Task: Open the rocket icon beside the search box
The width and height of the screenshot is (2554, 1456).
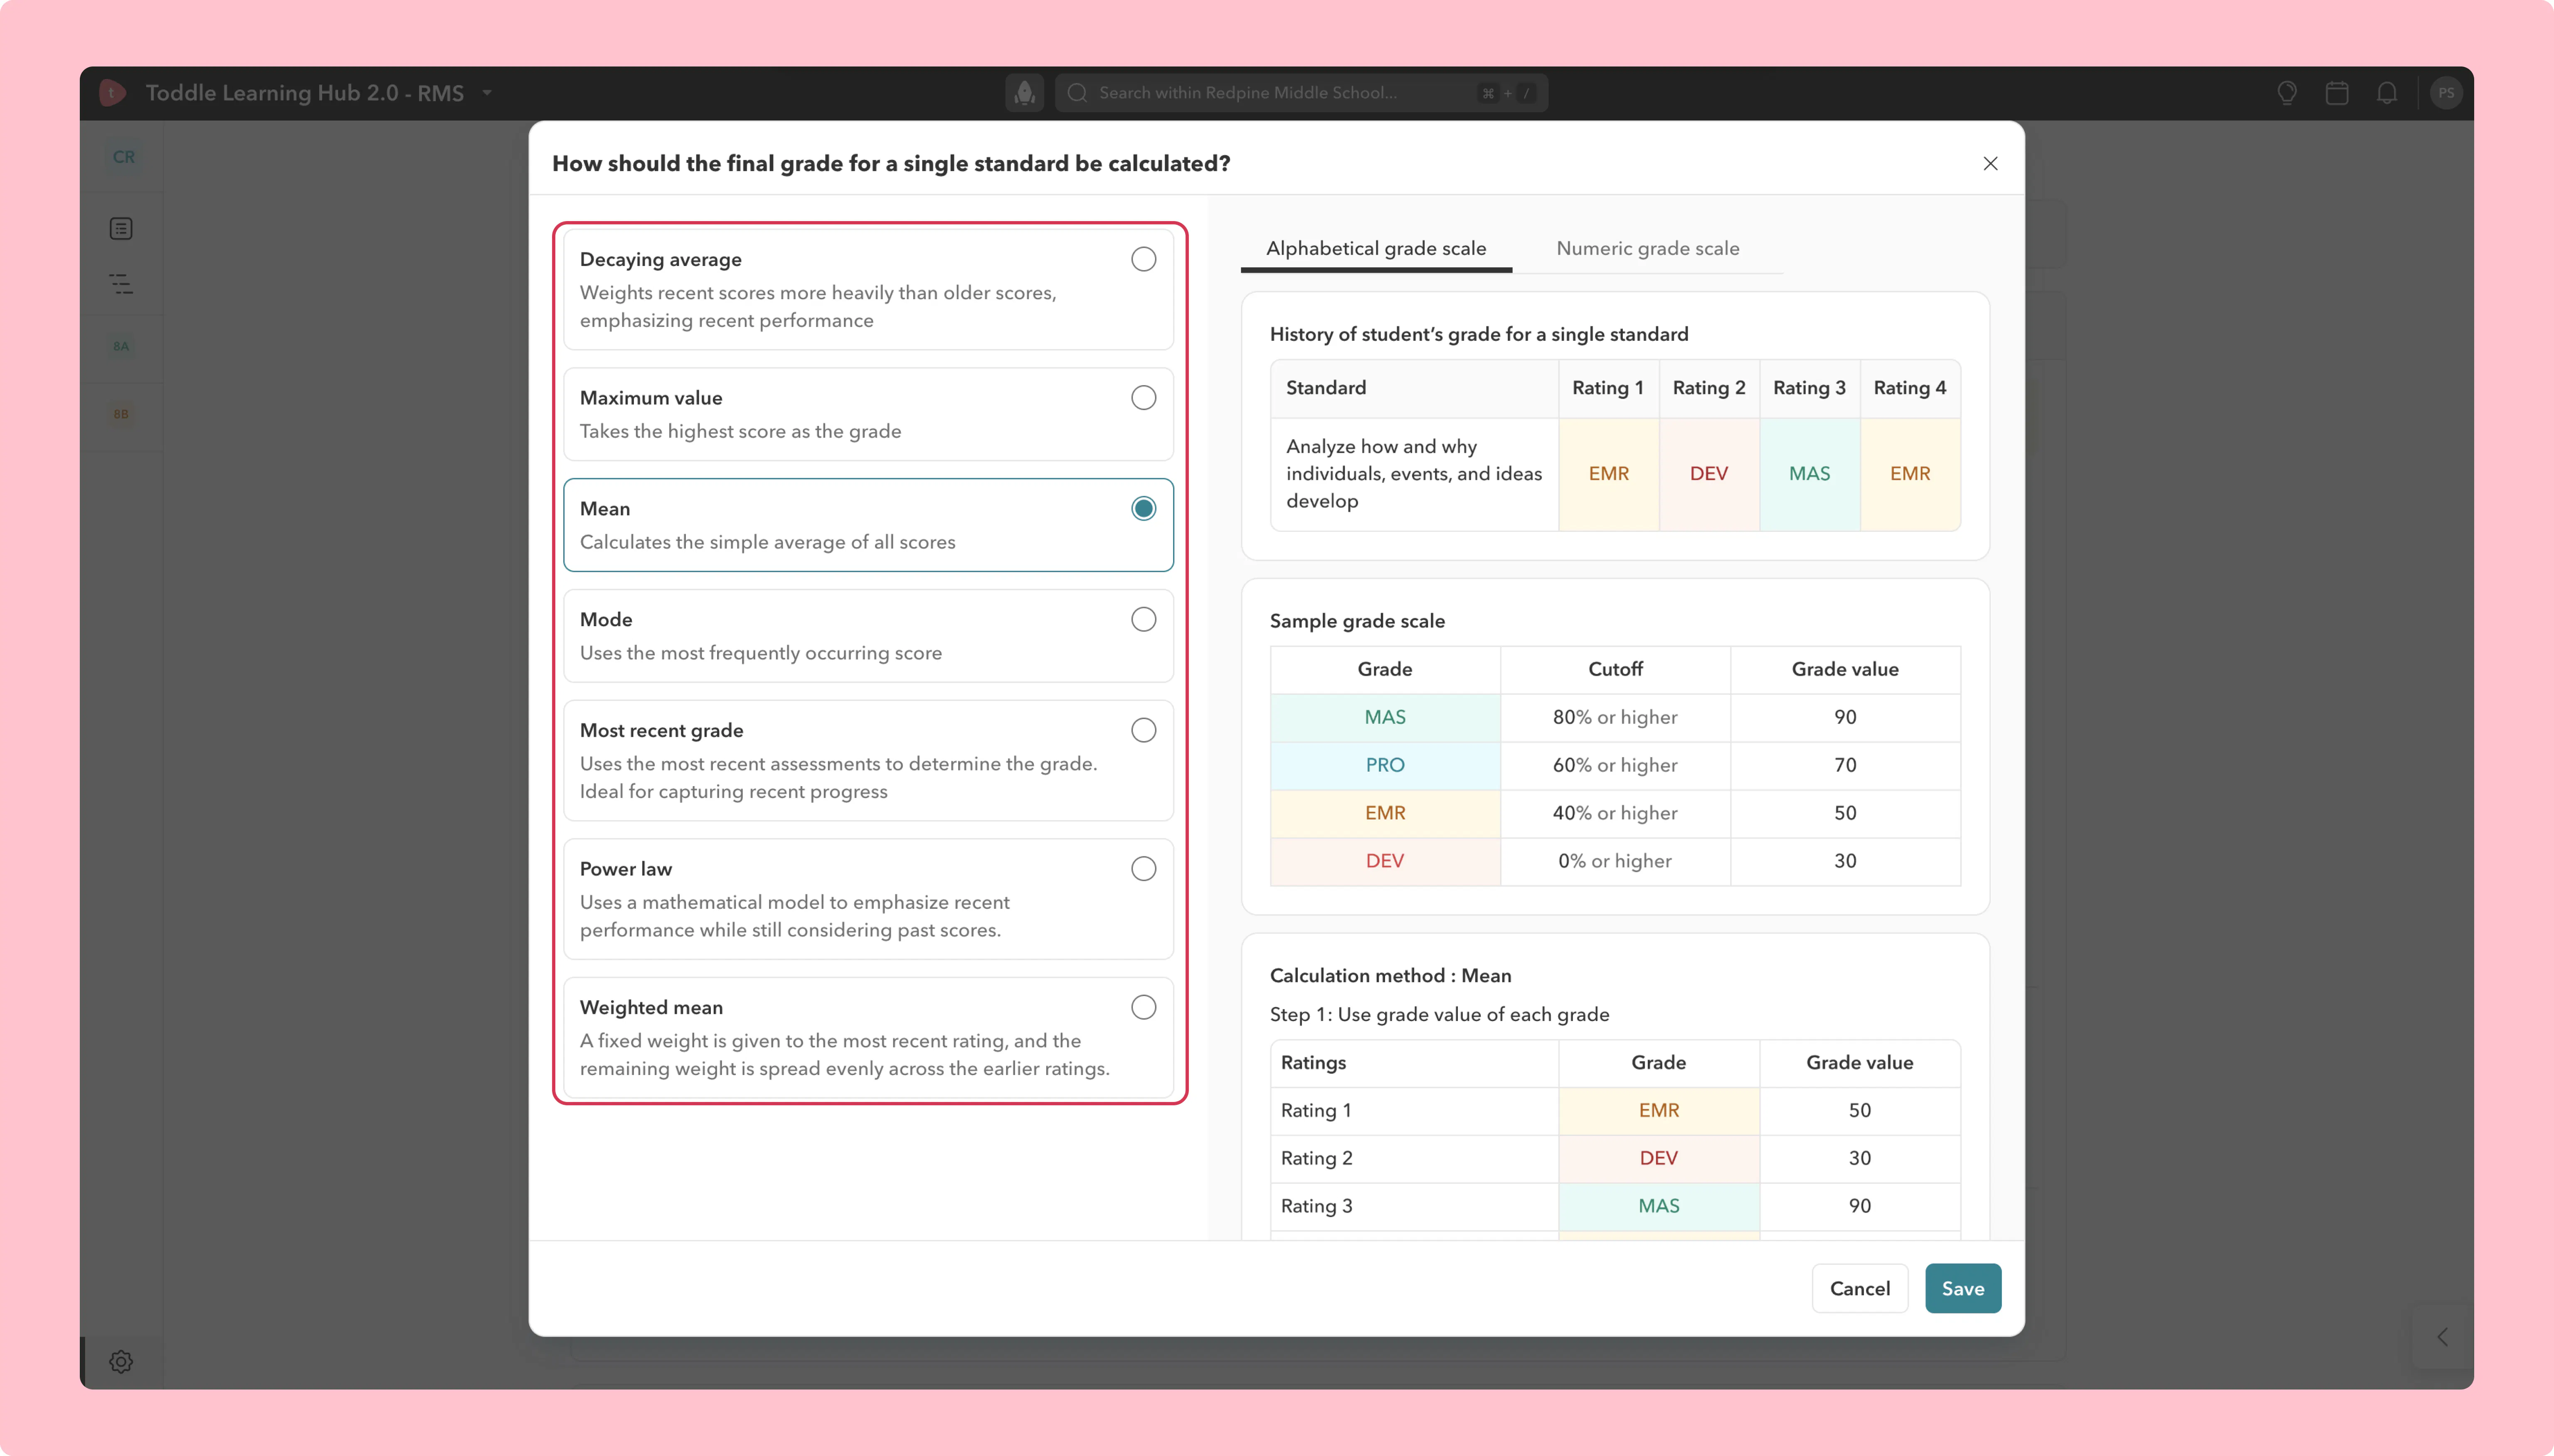Action: tap(1024, 93)
